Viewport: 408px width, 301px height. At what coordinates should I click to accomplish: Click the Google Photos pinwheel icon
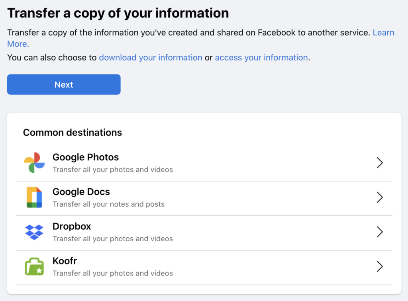click(x=34, y=163)
